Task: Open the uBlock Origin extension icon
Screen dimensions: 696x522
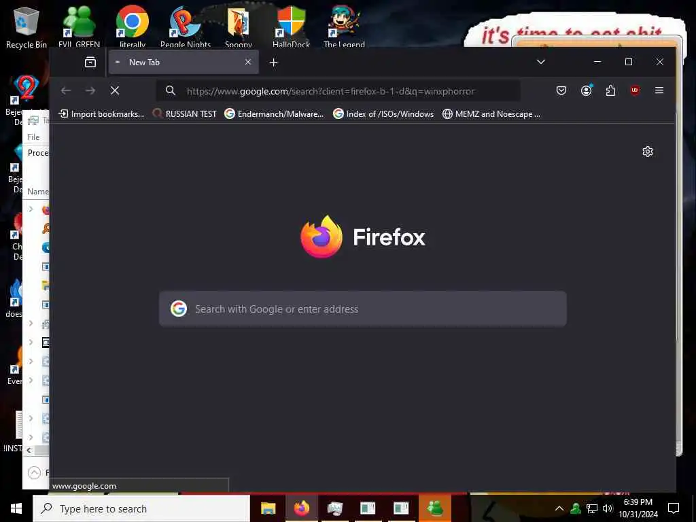Action: (635, 90)
